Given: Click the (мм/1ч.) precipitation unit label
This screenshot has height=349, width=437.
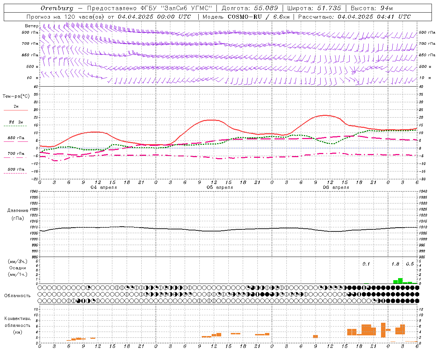Looking at the screenshot, I should click(x=17, y=274).
